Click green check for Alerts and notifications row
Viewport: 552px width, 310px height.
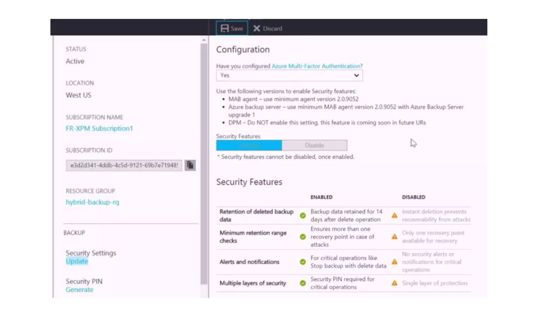coord(303,262)
